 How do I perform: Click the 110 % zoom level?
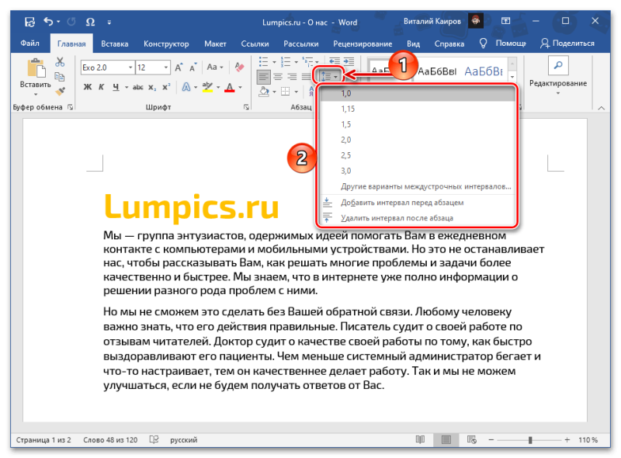coord(588,440)
